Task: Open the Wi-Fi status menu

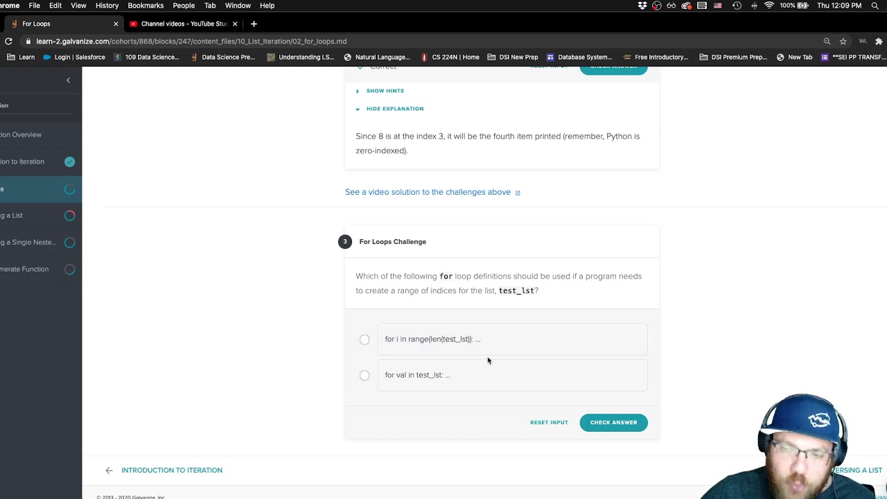Action: (x=769, y=6)
